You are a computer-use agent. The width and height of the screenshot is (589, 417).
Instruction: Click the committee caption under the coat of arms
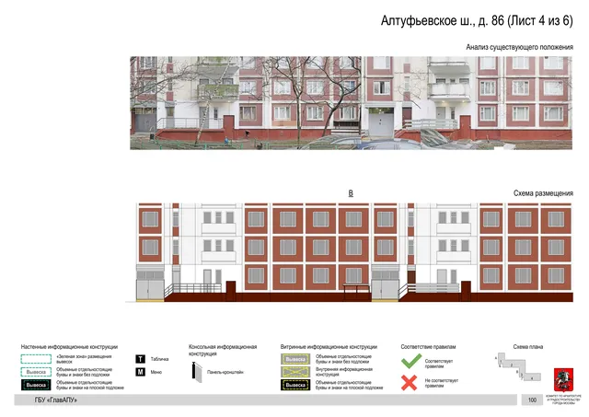[563, 400]
